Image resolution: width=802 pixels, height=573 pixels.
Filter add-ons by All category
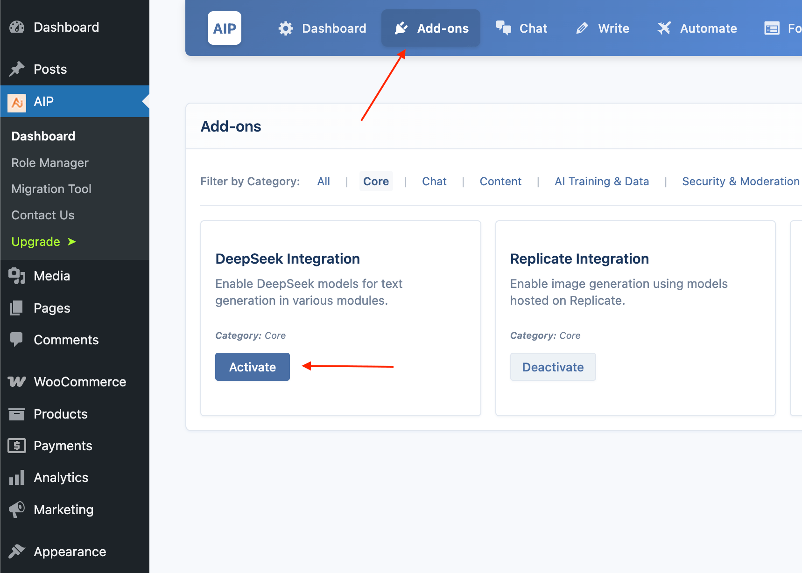tap(324, 182)
